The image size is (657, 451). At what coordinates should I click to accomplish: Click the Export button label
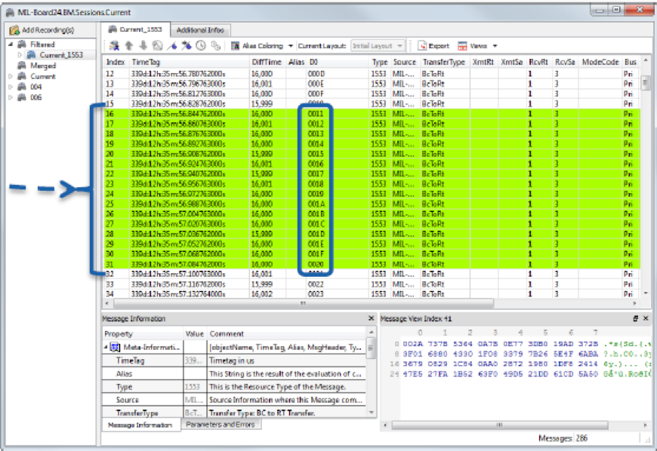[439, 45]
